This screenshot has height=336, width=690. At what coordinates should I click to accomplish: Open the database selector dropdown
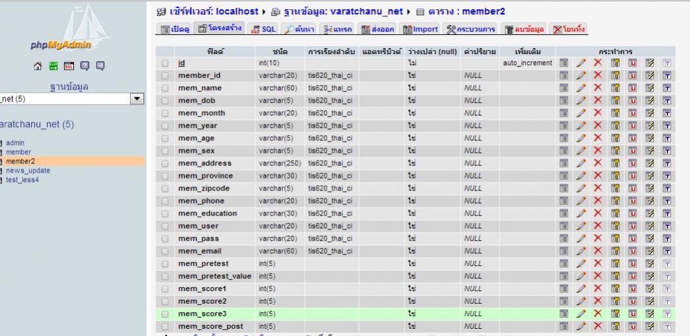(138, 99)
